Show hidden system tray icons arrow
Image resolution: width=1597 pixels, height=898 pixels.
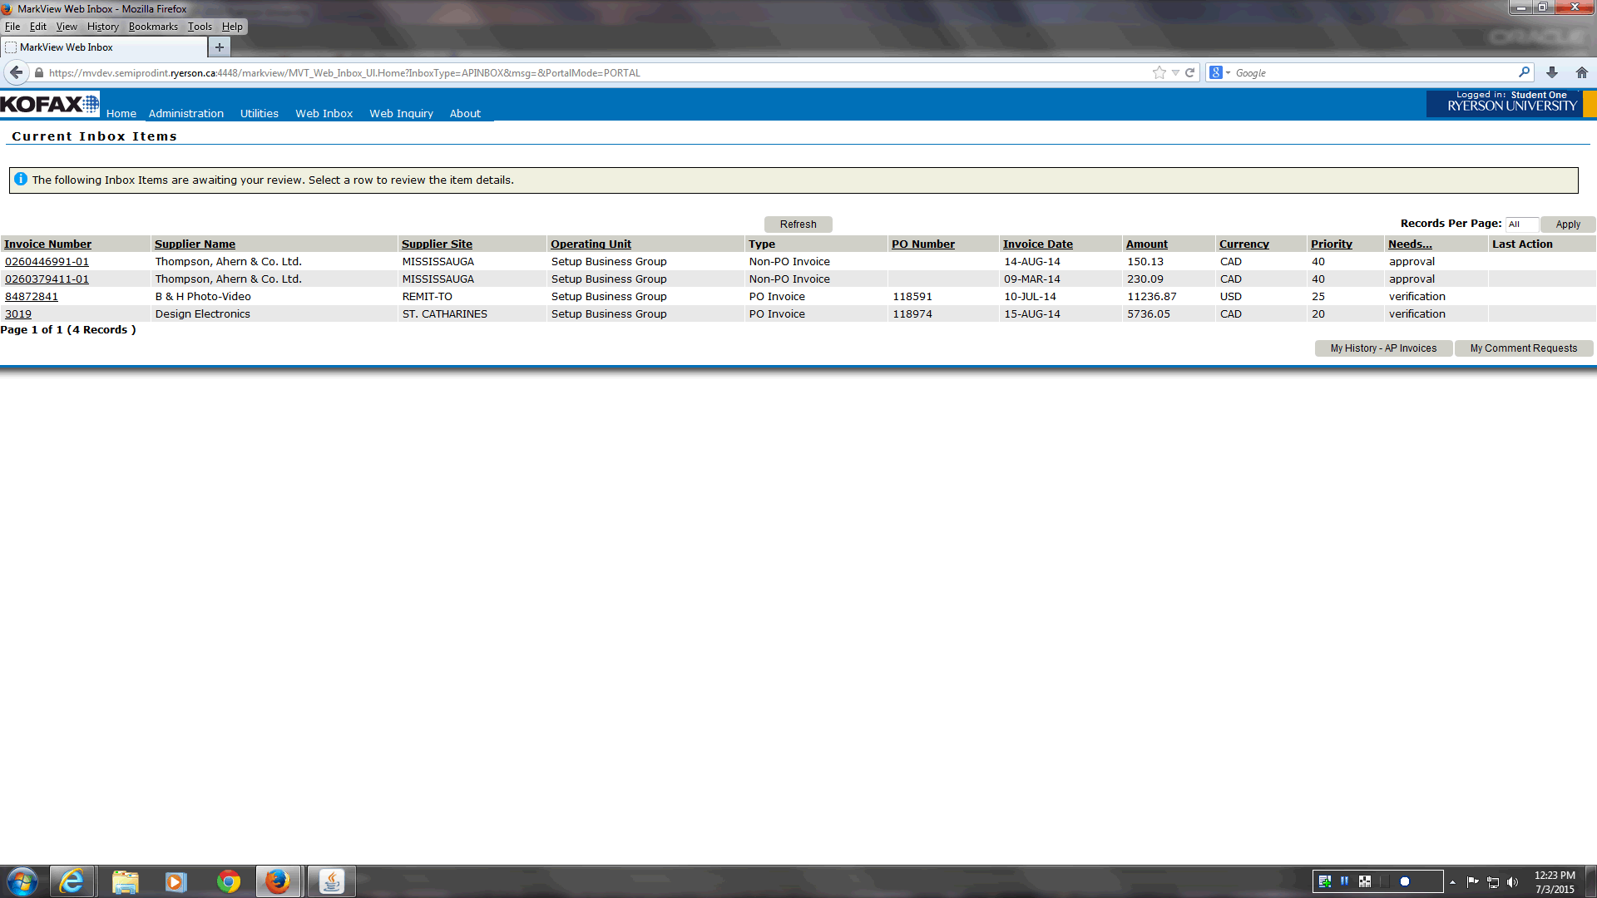click(1452, 882)
